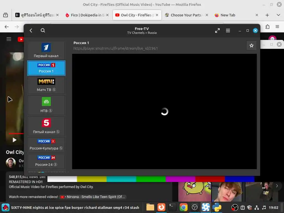Image resolution: width=284 pixels, height=213 pixels.
Task: Open the yellow cartoon character thumbnail
Action: [195, 192]
